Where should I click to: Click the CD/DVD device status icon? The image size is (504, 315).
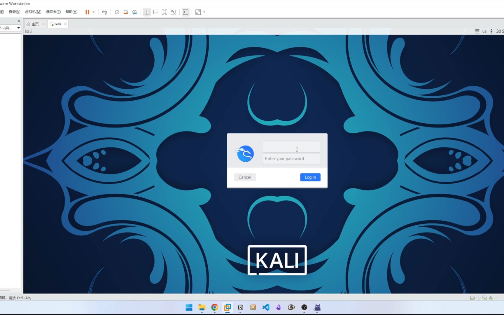[x=478, y=298]
